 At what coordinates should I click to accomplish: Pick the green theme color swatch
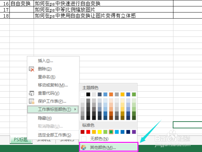pyautogui.click(x=134, y=94)
